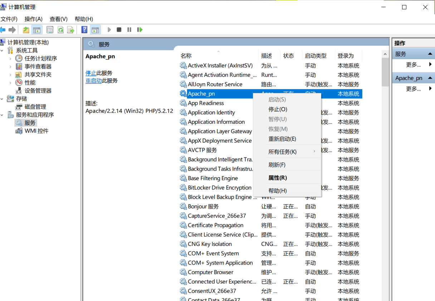Select the 设备管理器 tree icon

(x=19, y=91)
